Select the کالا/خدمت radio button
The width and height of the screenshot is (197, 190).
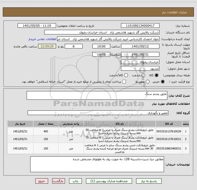point(126,75)
